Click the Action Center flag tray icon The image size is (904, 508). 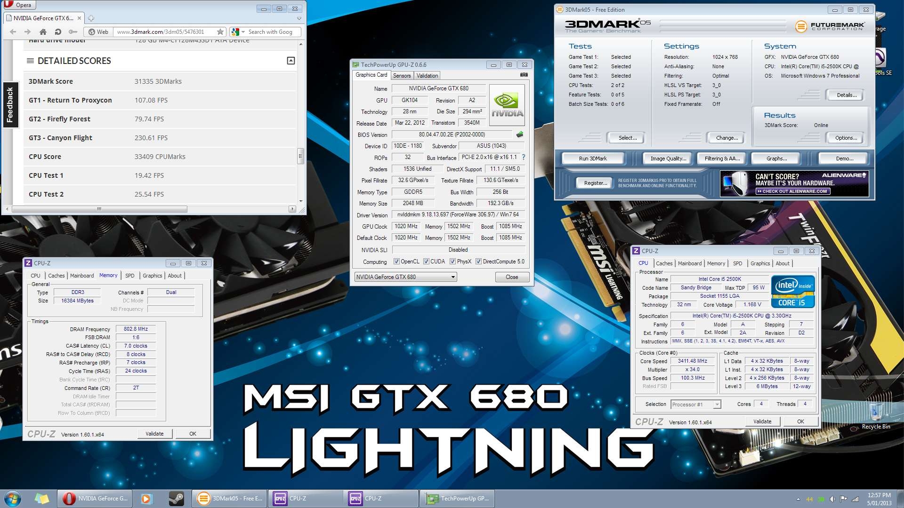click(x=844, y=499)
